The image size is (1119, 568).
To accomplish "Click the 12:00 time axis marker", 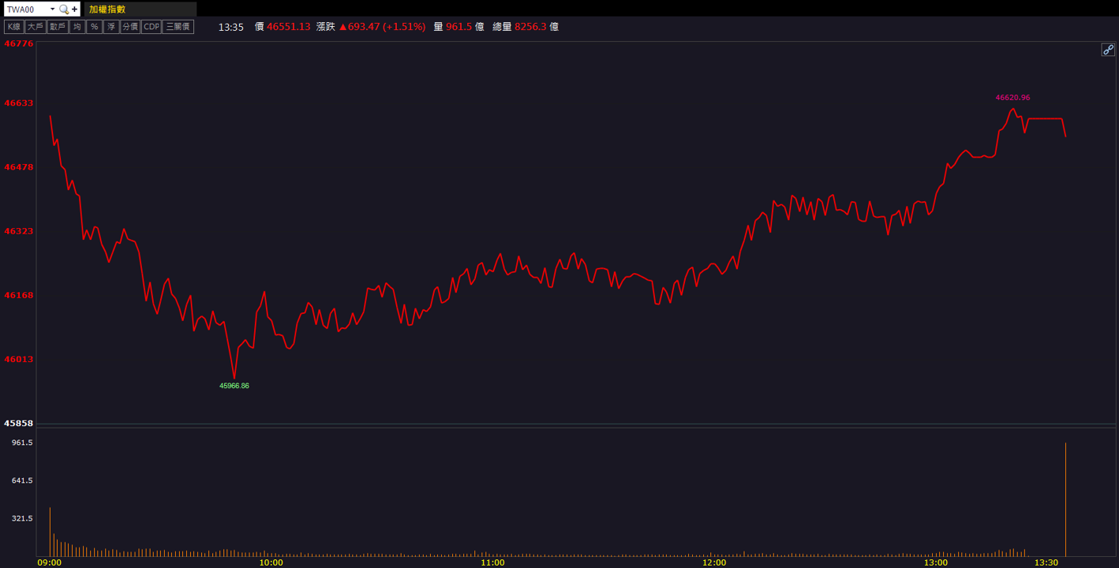I will click(x=714, y=562).
